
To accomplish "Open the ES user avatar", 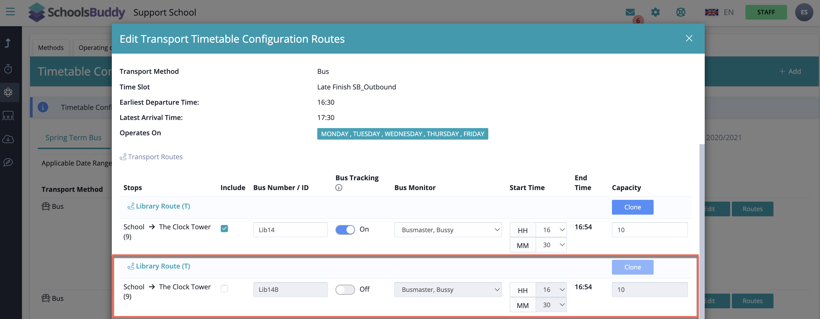I will click(x=804, y=12).
